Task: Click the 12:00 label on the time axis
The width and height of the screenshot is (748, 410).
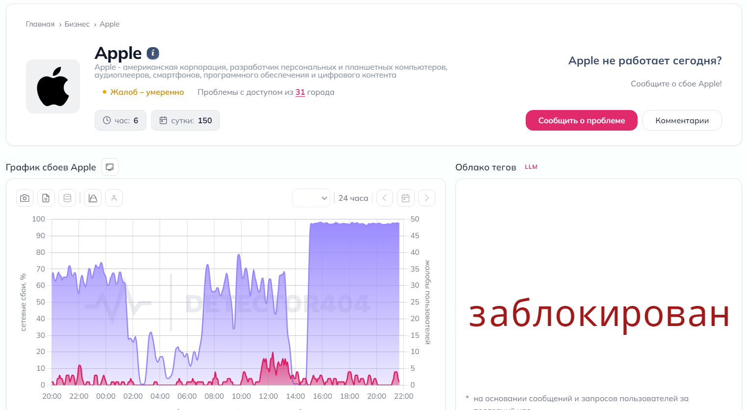Action: [268, 396]
